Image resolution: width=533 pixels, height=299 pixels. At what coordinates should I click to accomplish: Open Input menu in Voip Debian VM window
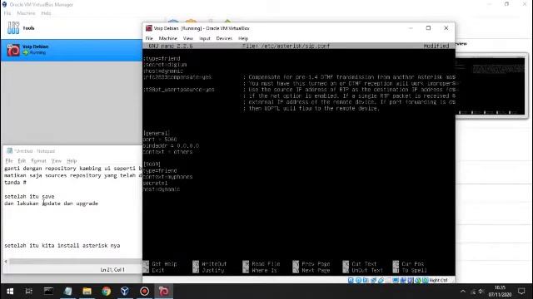click(x=205, y=38)
